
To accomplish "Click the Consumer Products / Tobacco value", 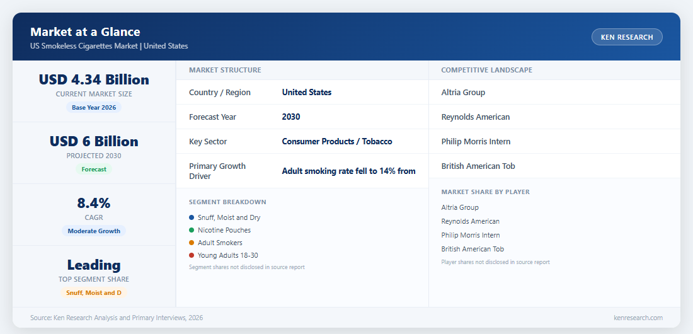I will point(337,142).
